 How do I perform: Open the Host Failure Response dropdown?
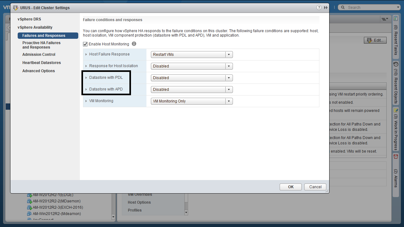pos(192,55)
